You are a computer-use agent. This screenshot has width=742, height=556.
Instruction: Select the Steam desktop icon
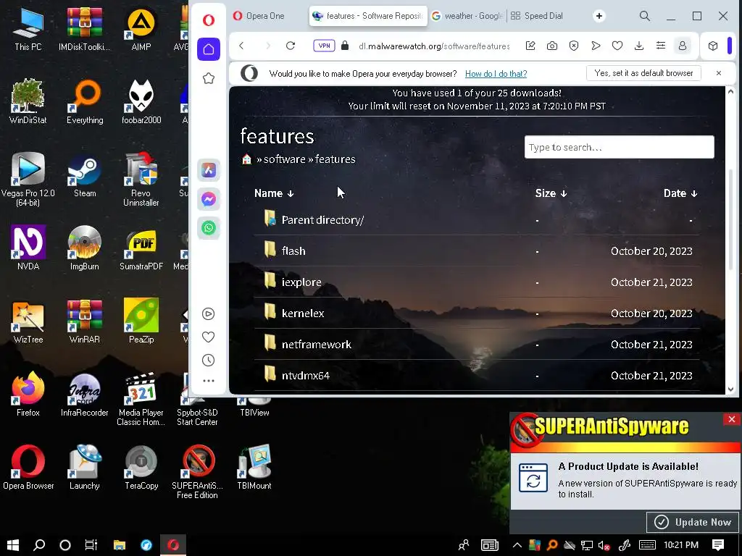pos(85,175)
